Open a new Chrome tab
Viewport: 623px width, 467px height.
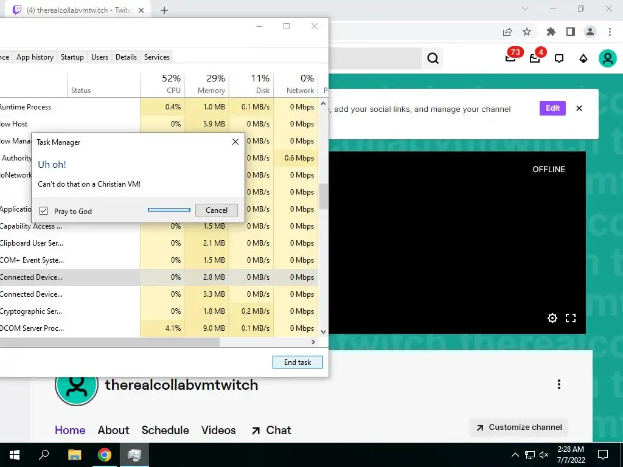click(164, 11)
